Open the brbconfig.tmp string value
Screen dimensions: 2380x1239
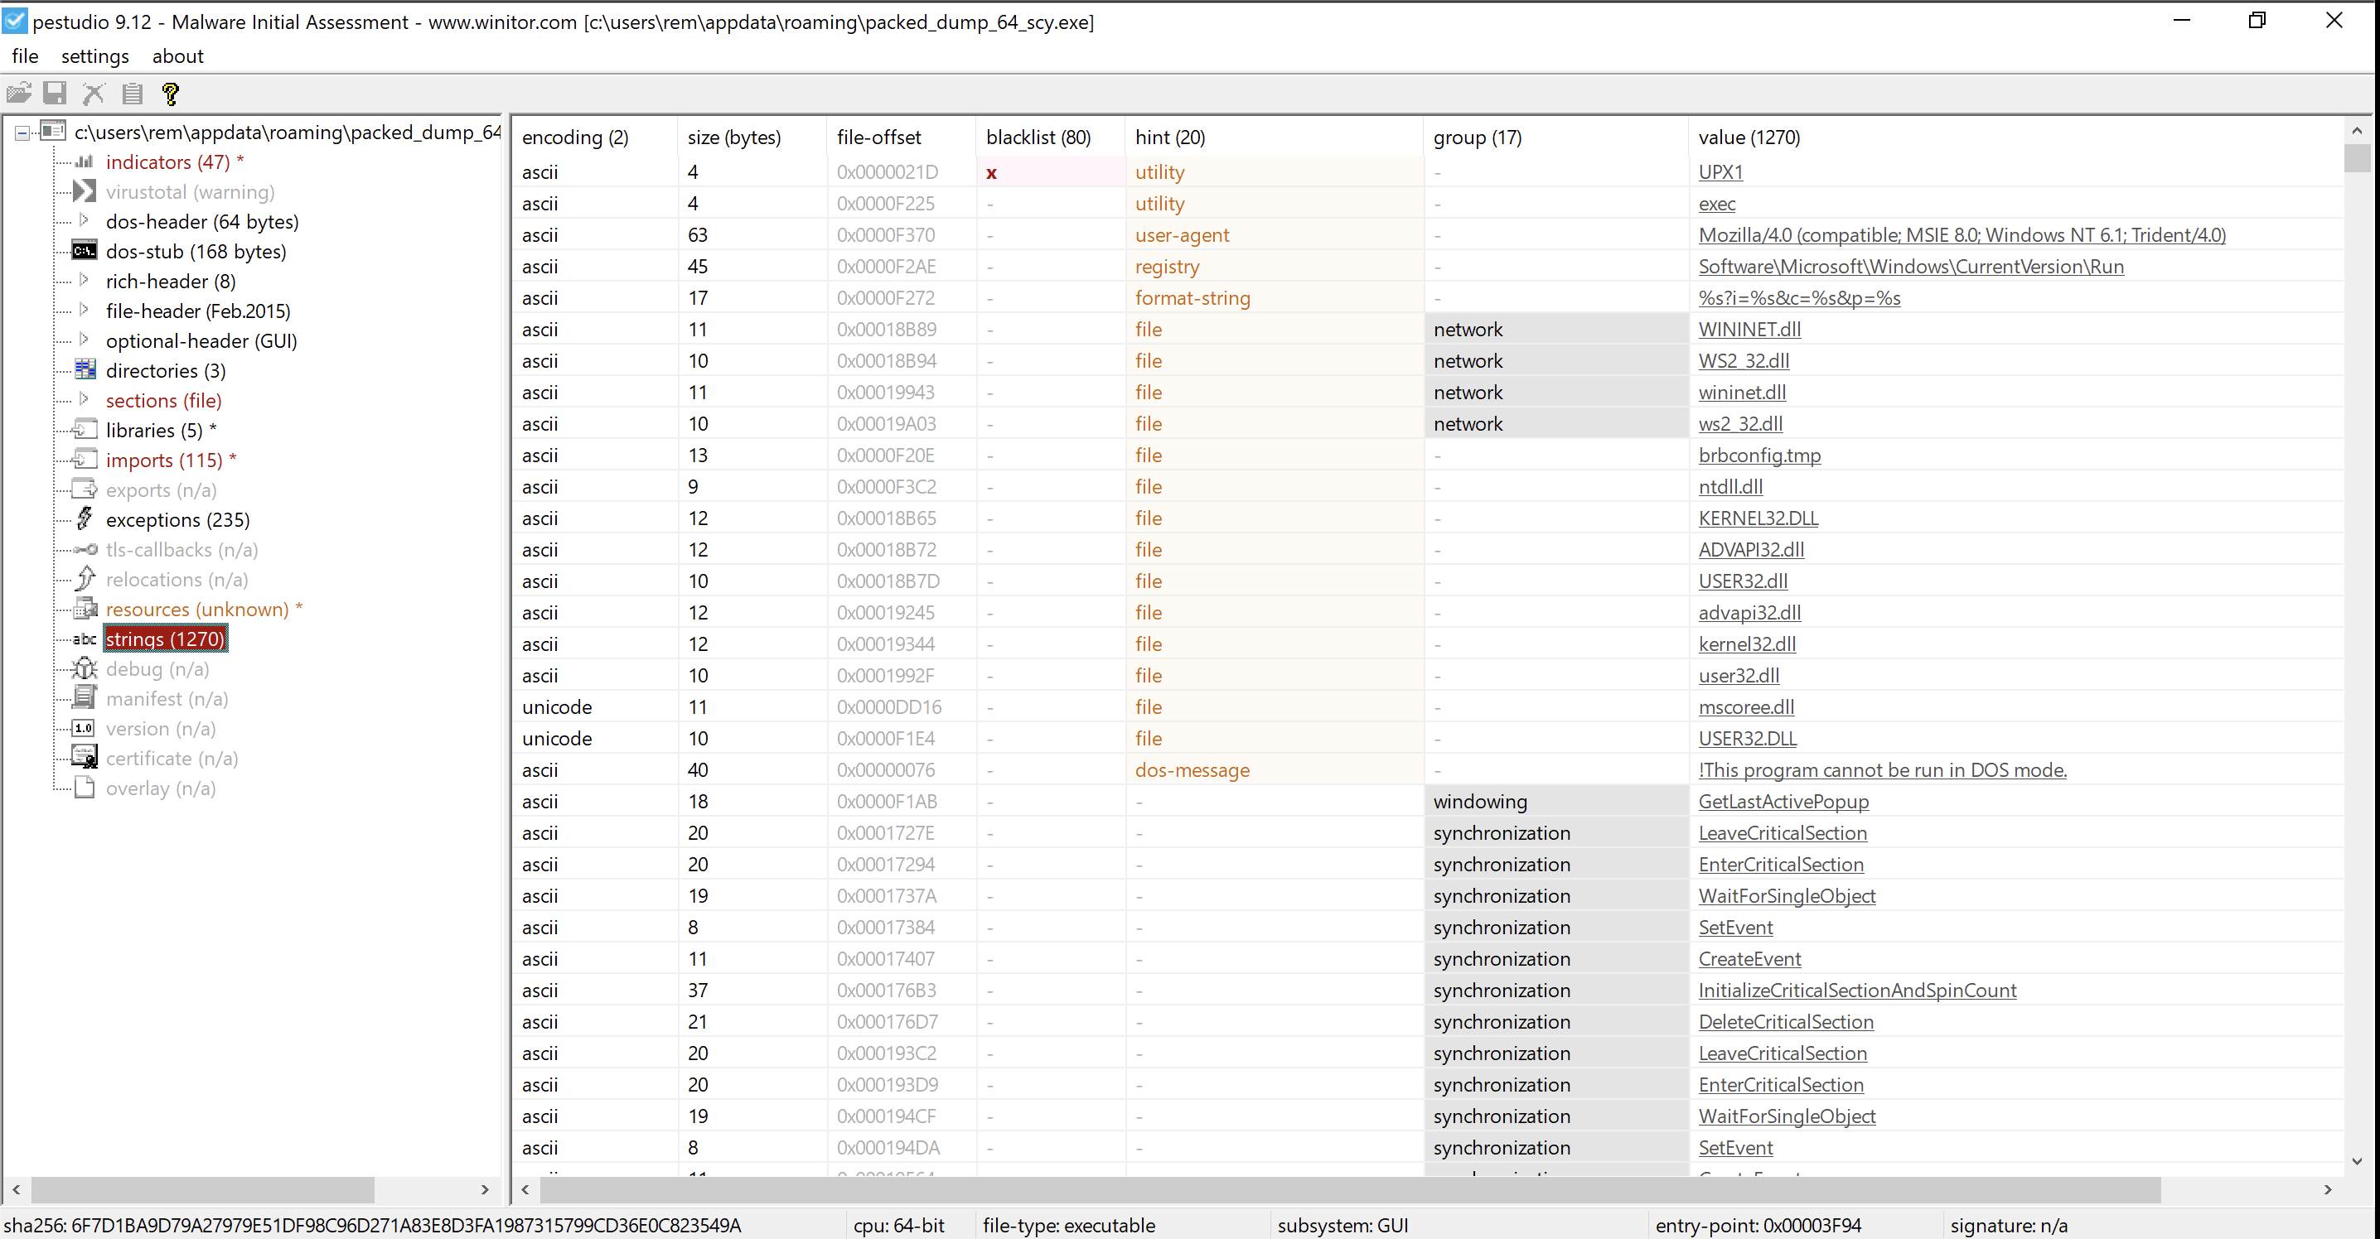click(1759, 456)
